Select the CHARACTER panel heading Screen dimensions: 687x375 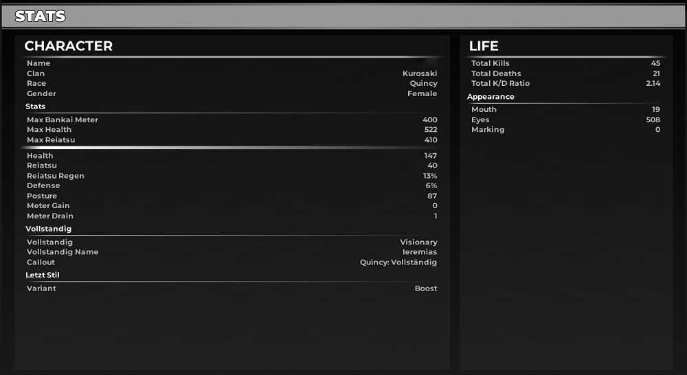(x=68, y=46)
